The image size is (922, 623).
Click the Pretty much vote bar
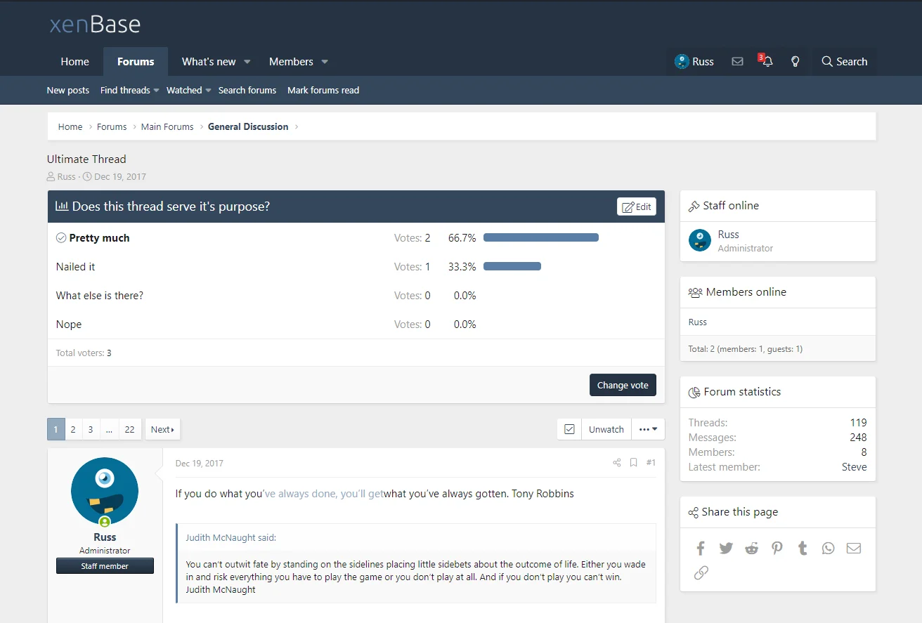tap(540, 238)
